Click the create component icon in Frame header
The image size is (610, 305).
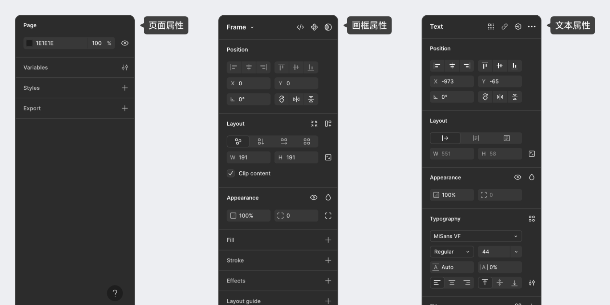[x=314, y=27]
